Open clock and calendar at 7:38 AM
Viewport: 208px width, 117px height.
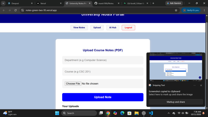click(x=196, y=113)
